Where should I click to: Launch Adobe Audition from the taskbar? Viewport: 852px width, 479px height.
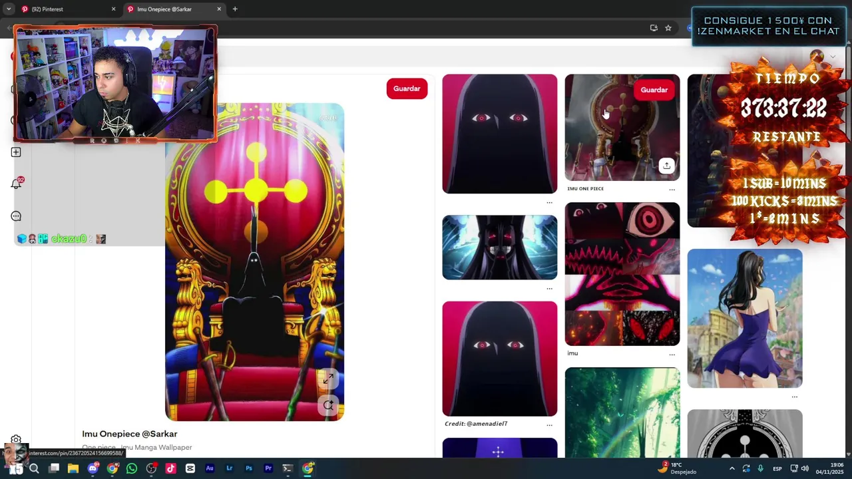point(210,468)
